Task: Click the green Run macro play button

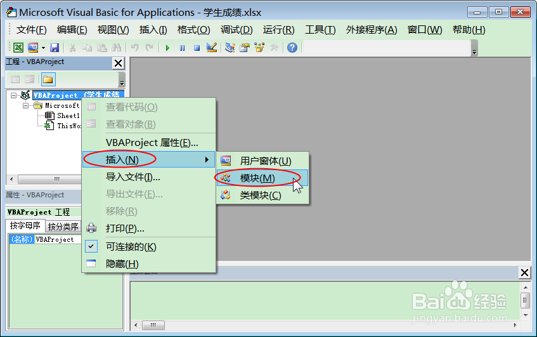Action: pos(167,48)
